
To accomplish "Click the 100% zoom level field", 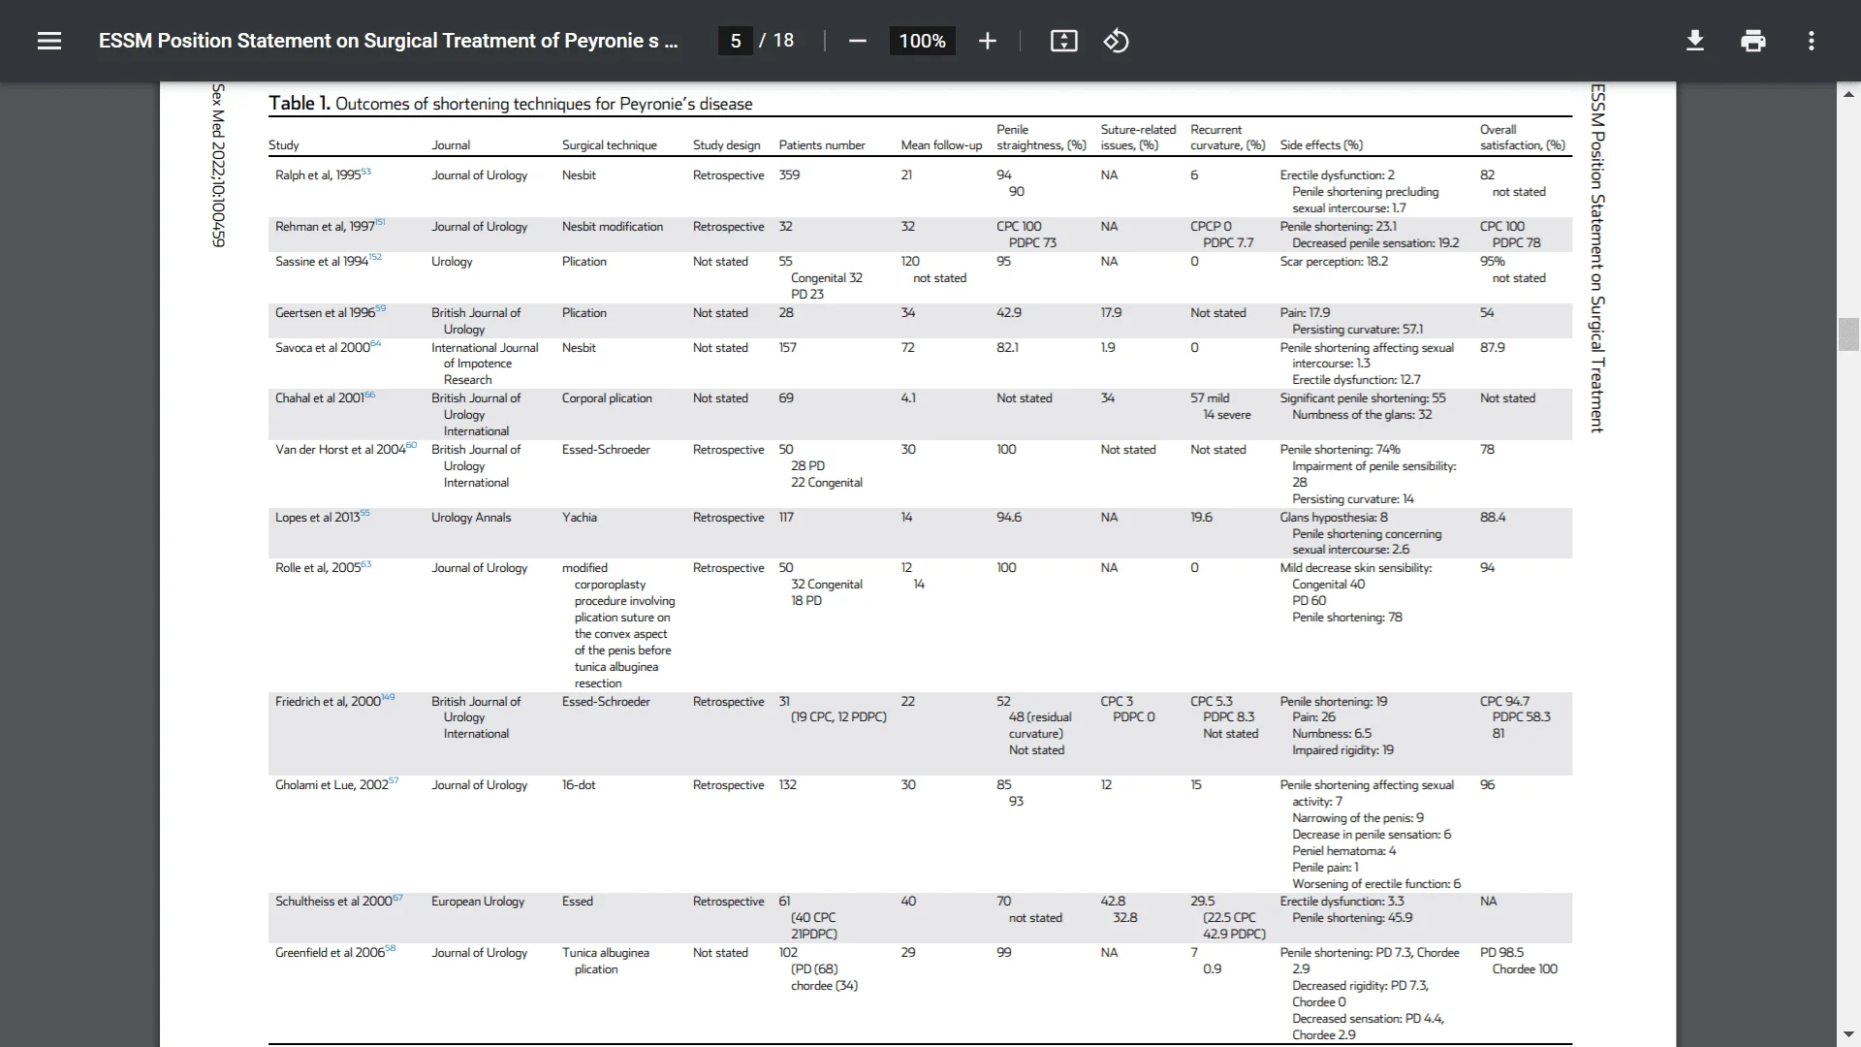I will pyautogui.click(x=922, y=41).
